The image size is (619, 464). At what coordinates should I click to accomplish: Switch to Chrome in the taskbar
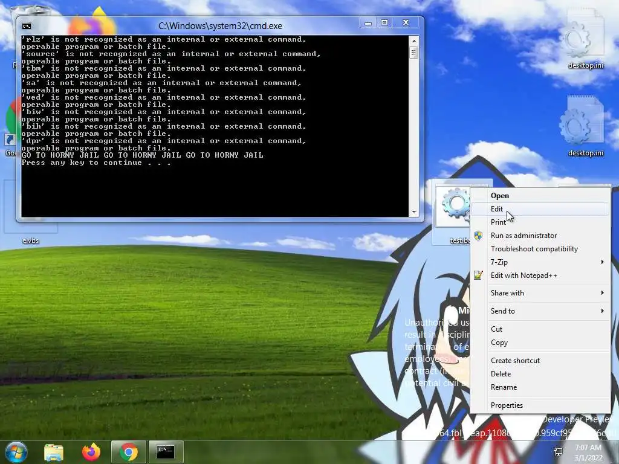click(x=129, y=452)
